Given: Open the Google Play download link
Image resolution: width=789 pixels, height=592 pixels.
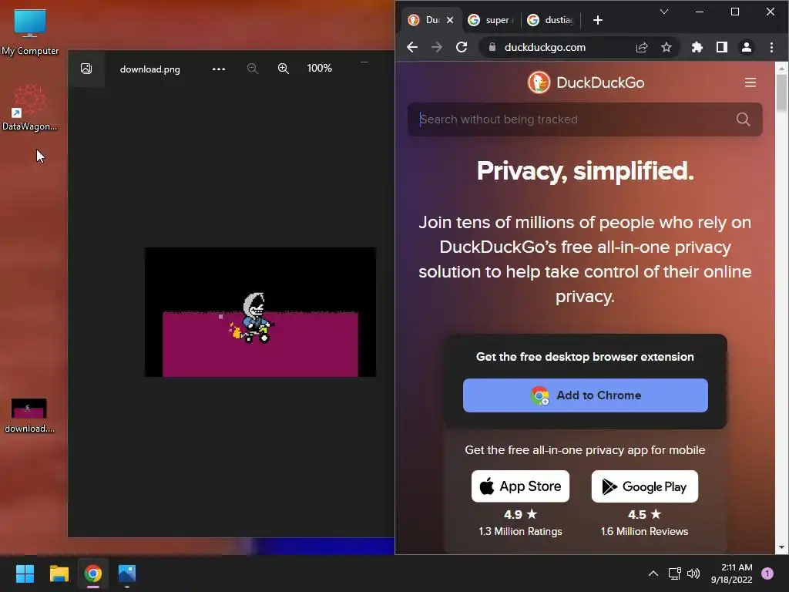Looking at the screenshot, I should tap(645, 486).
